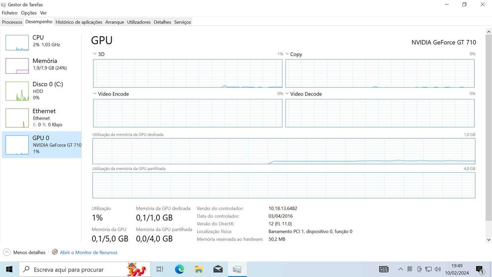Click the Video Encode usage graph
The image size is (492, 277).
187,113
